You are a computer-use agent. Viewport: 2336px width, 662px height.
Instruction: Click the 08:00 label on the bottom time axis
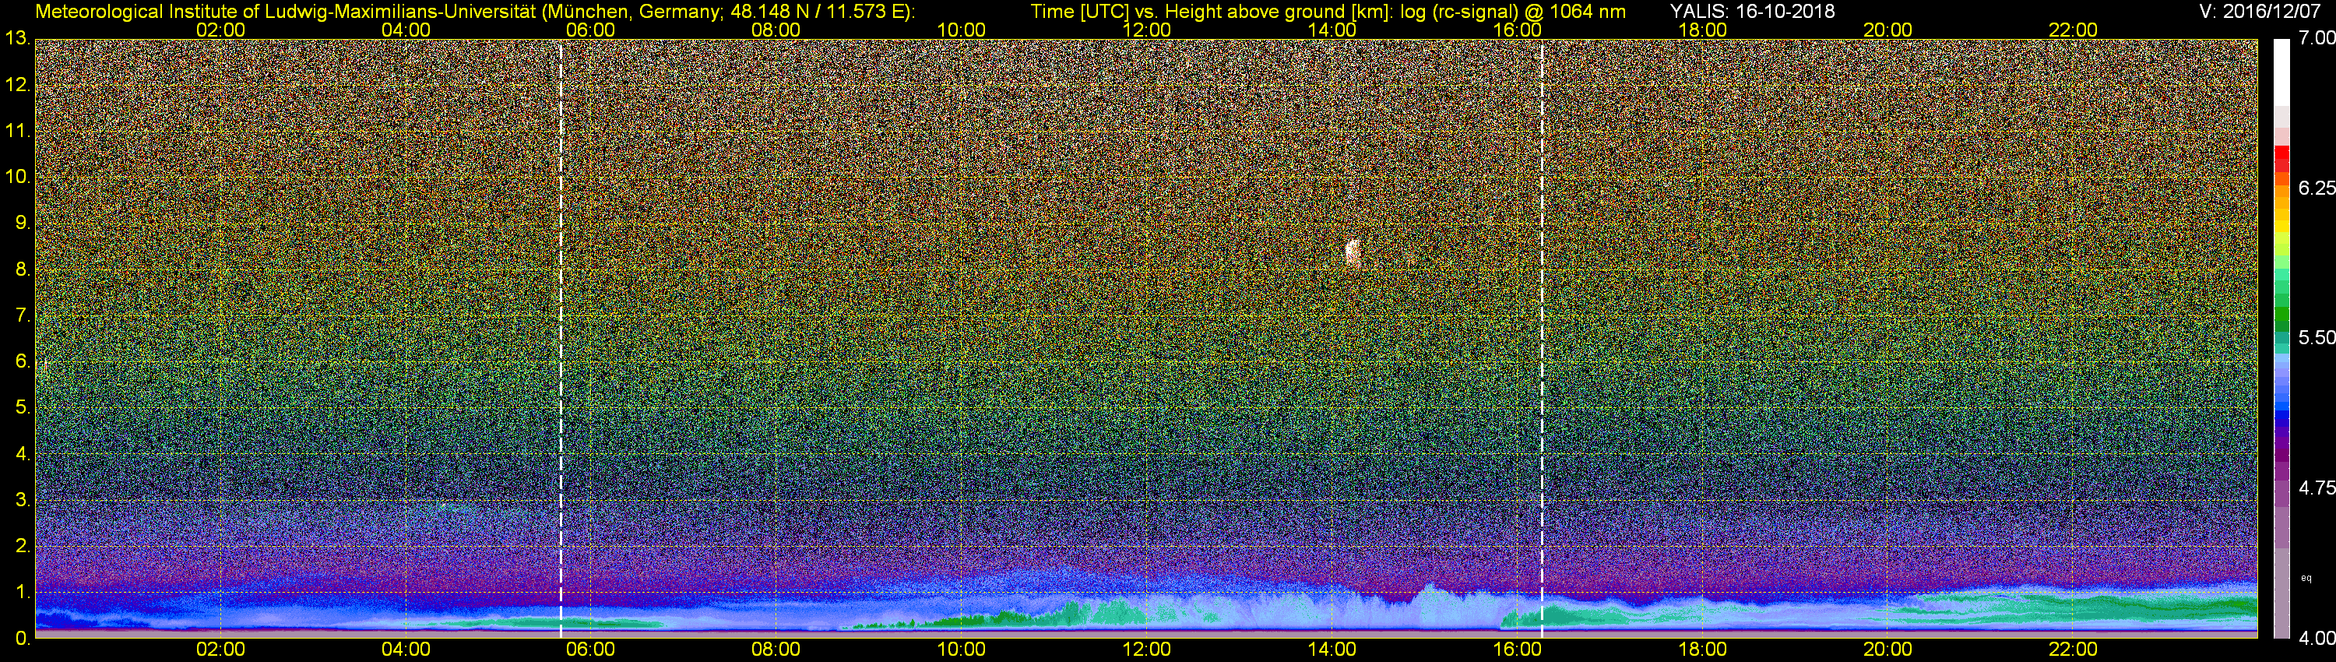(x=776, y=650)
